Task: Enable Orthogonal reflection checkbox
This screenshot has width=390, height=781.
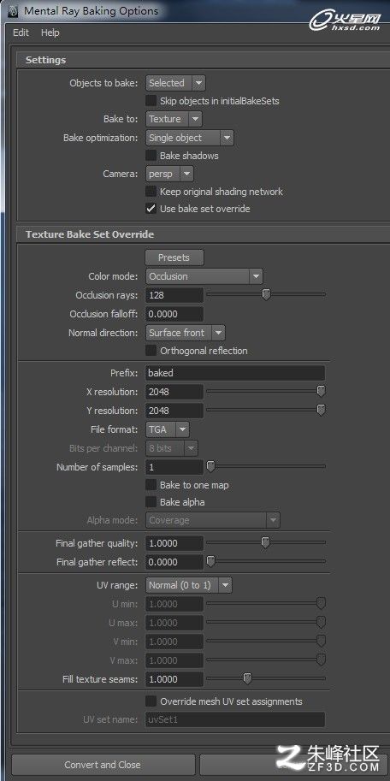Action: tap(151, 351)
